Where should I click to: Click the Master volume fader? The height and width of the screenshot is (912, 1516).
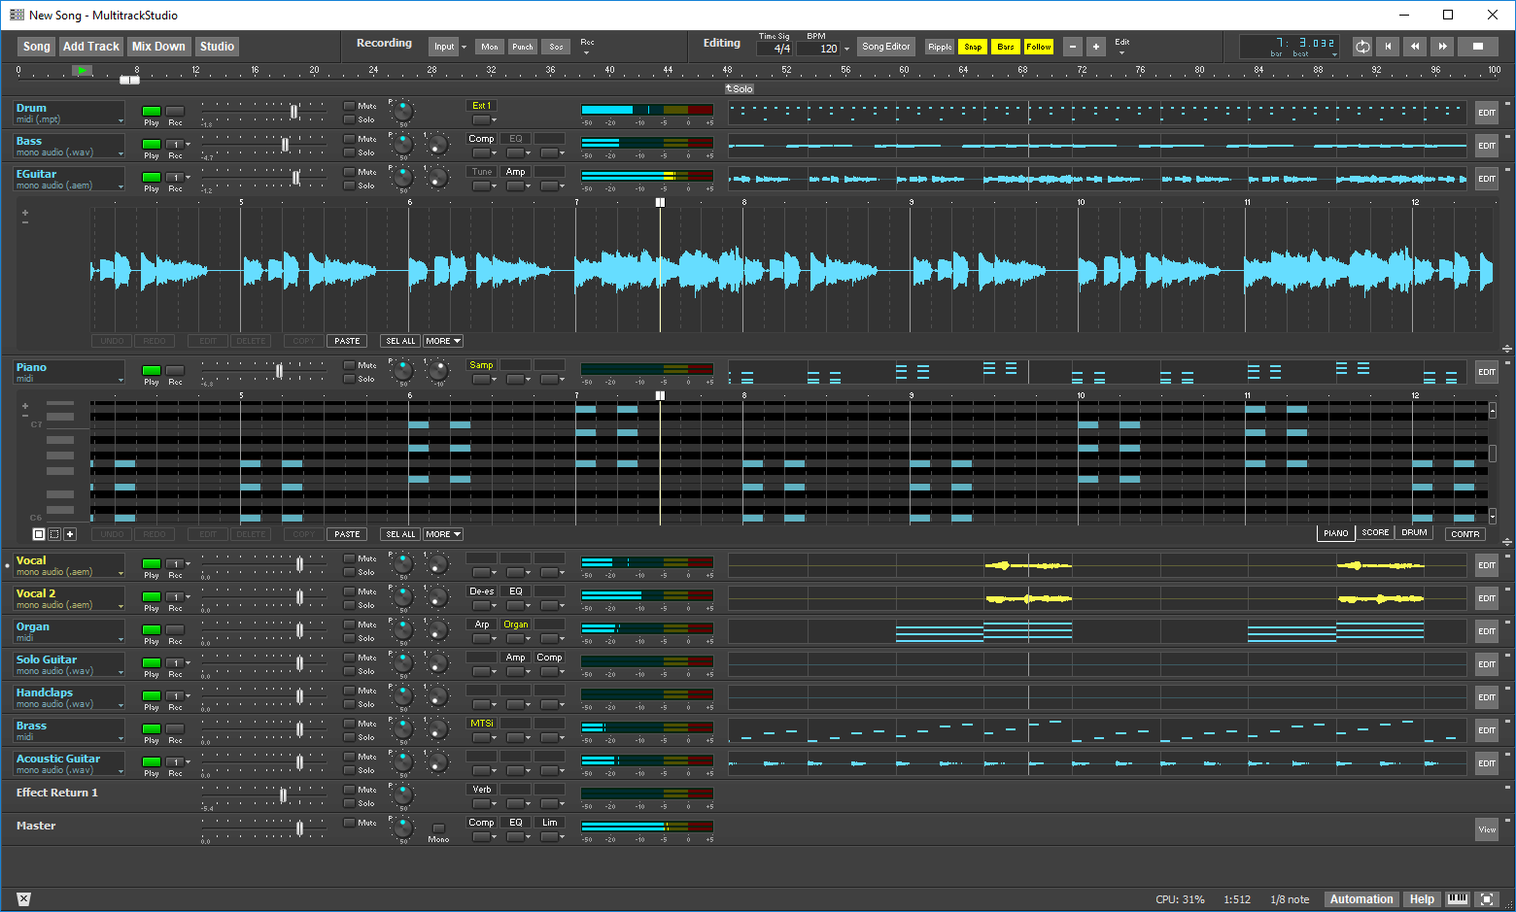pyautogui.click(x=299, y=828)
